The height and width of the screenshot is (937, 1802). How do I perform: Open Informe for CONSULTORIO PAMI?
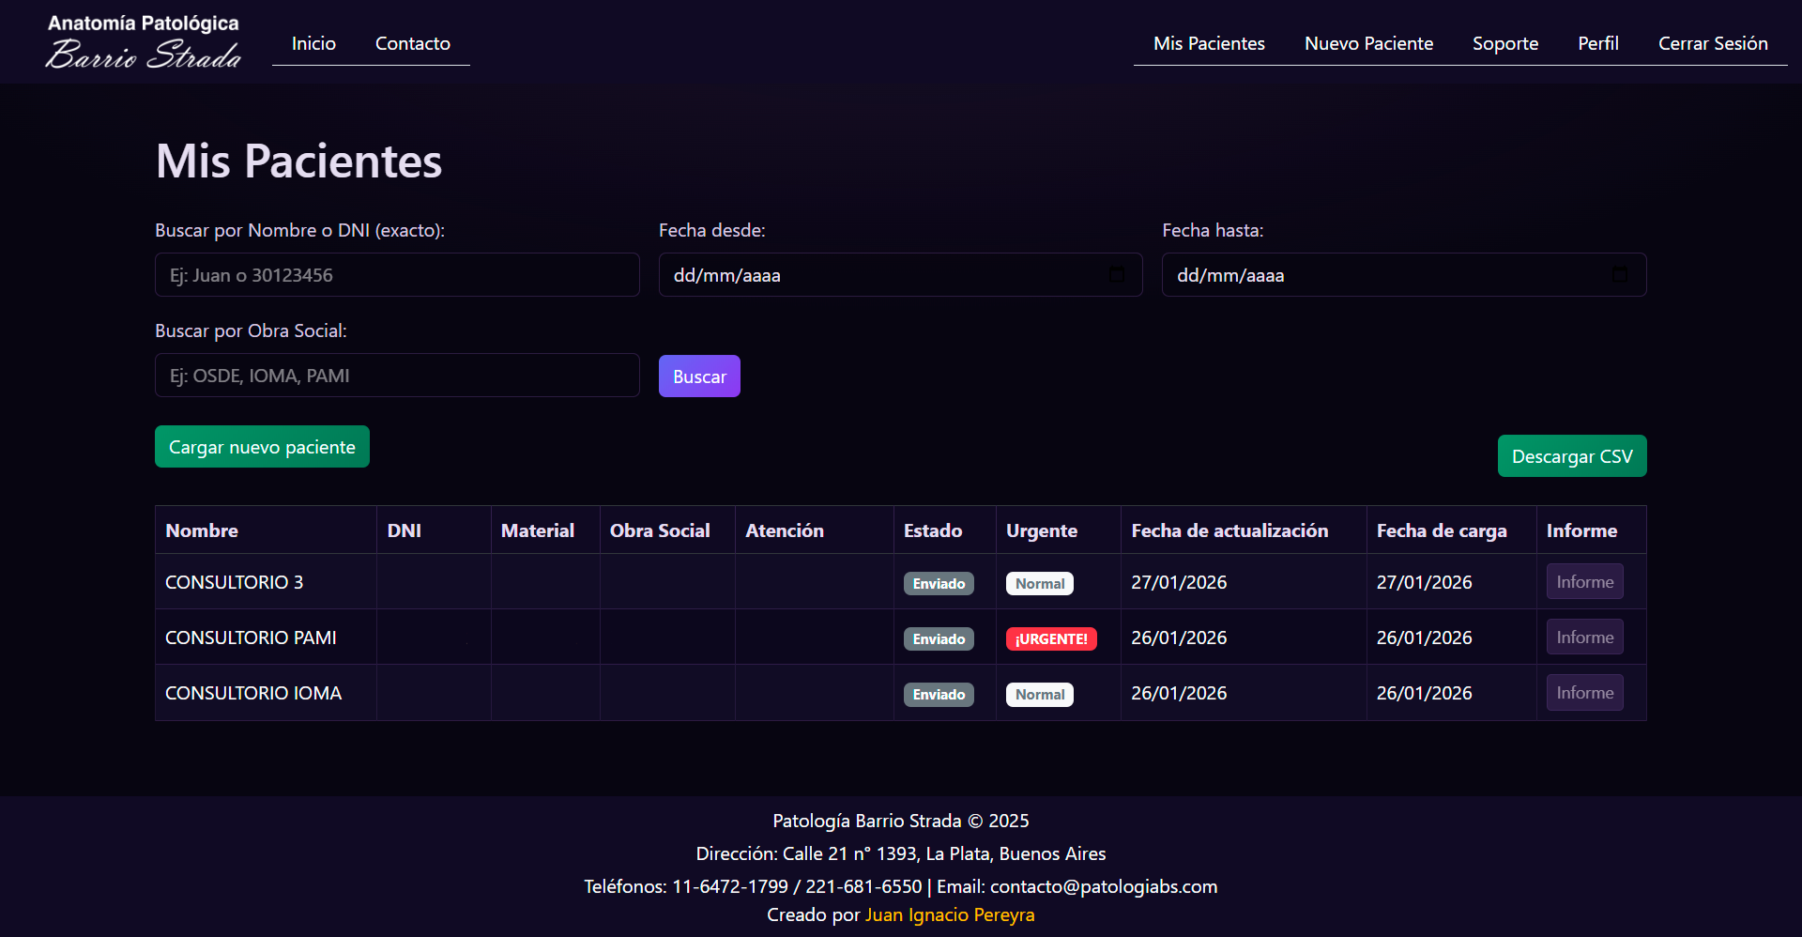[1584, 637]
